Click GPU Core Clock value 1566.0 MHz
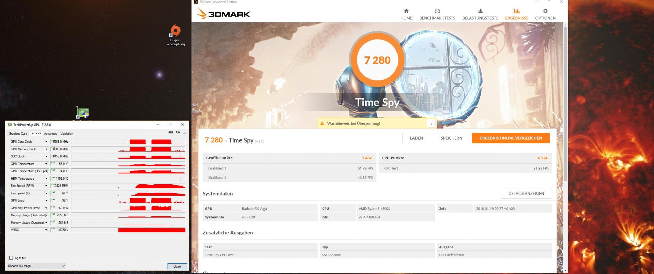 pos(60,142)
